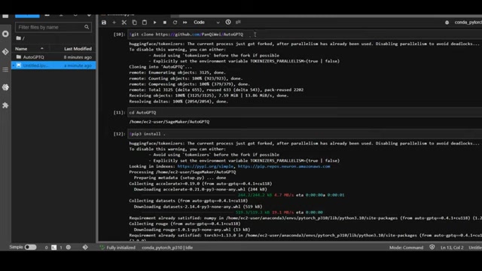Click the Collecting rouge output line
This screenshot has height=271, width=482.
point(185,224)
